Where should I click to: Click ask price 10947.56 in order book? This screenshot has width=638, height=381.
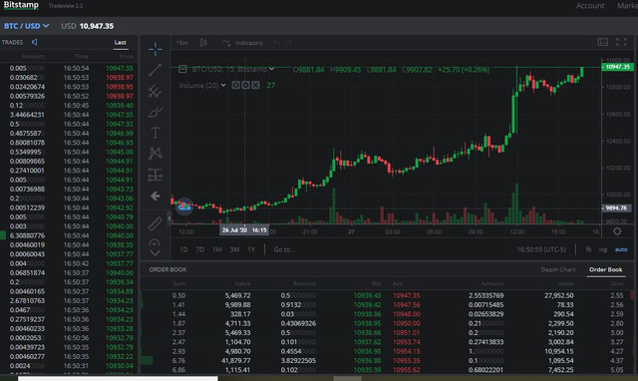click(407, 305)
